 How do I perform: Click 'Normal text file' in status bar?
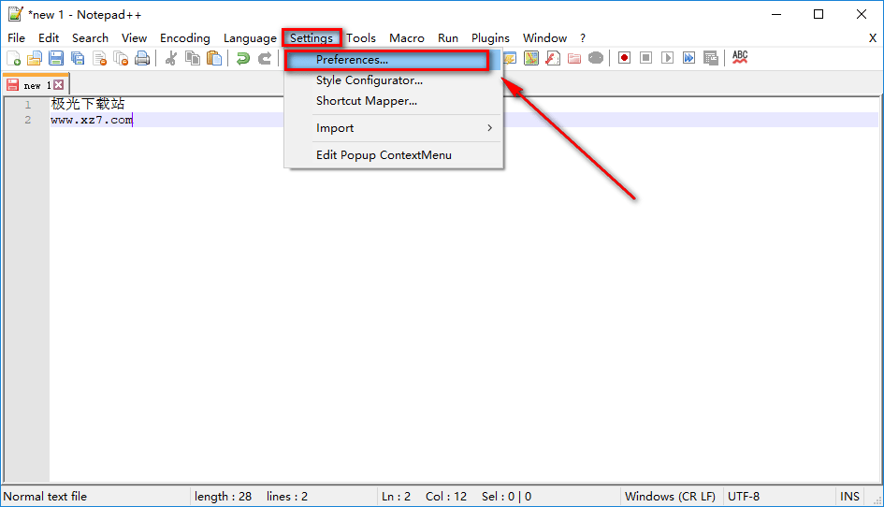tap(45, 497)
